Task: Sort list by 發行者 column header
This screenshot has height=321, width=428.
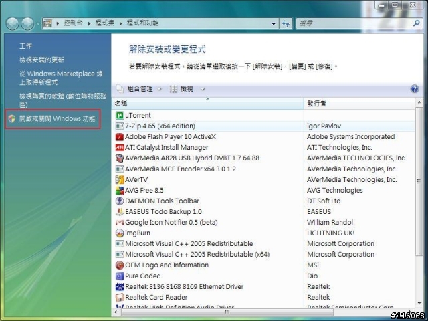Action: [x=360, y=104]
